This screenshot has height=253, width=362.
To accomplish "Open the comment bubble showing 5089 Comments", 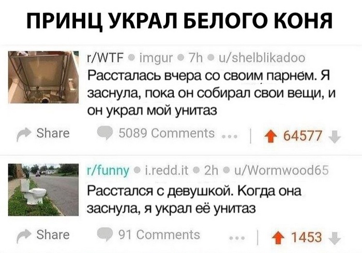I will (105, 133).
